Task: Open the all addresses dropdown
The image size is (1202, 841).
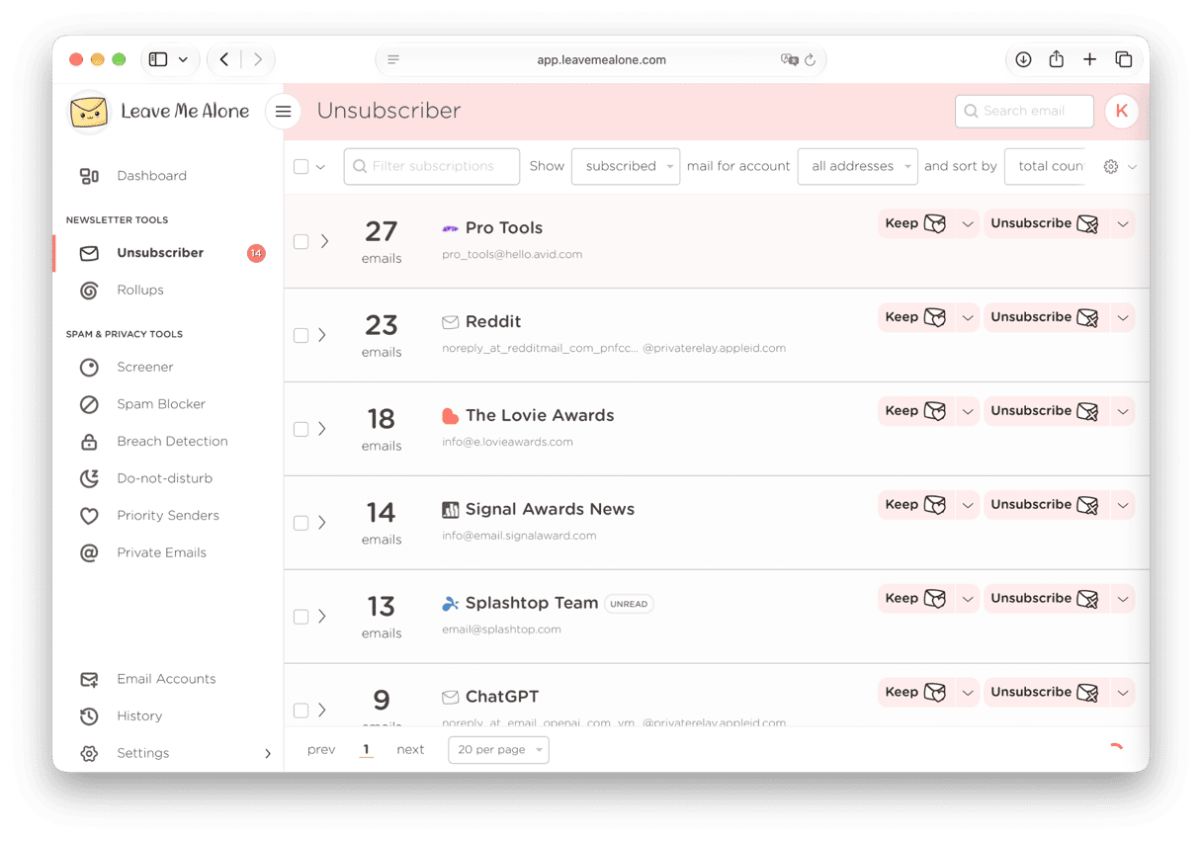Action: click(x=858, y=166)
